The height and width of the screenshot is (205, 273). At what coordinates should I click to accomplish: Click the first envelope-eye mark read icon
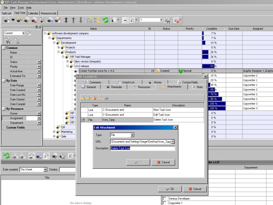15,156
